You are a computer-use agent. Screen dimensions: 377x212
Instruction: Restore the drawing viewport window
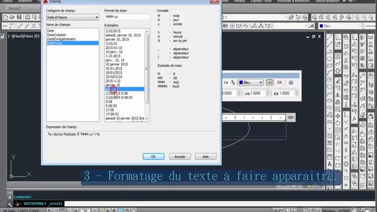[313, 37]
